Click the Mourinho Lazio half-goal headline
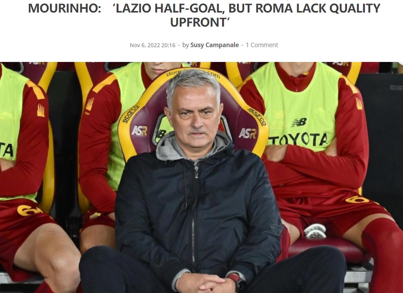 [204, 15]
